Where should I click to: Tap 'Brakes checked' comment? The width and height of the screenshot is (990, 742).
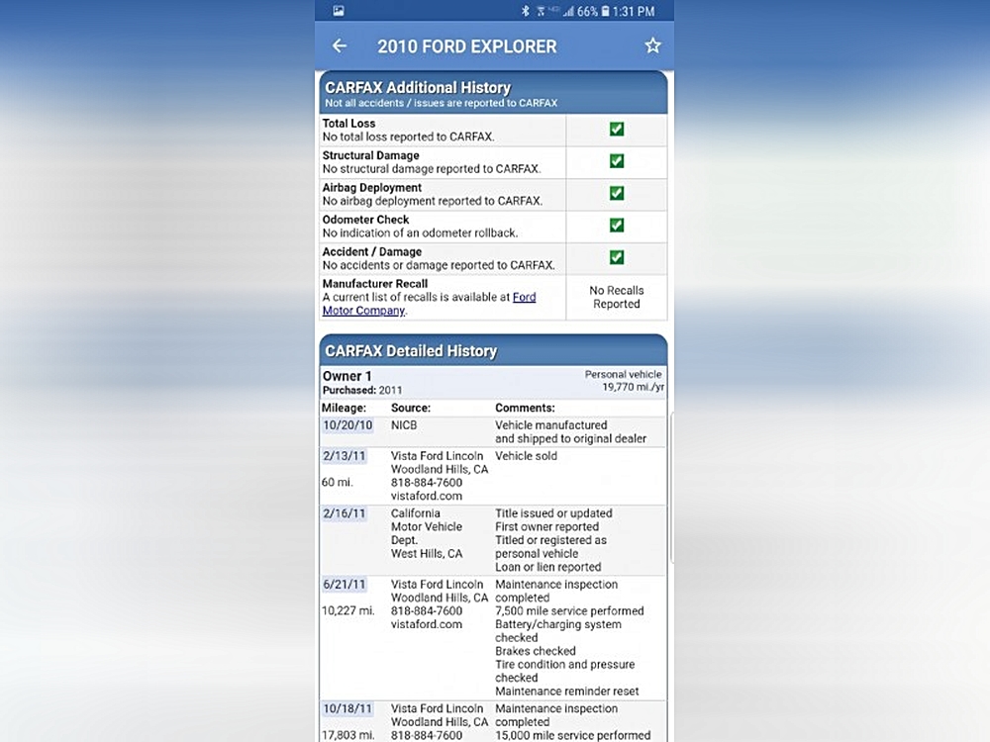pyautogui.click(x=536, y=651)
